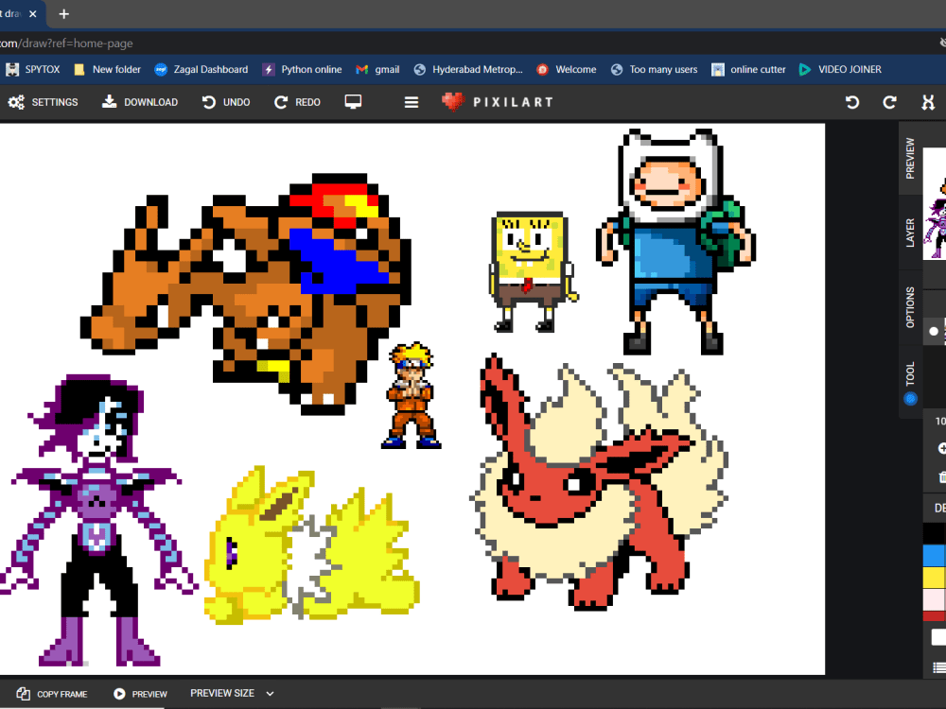Undo the last drawing action

[x=226, y=102]
